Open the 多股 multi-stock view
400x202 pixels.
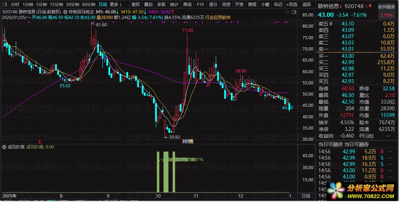[161, 4]
